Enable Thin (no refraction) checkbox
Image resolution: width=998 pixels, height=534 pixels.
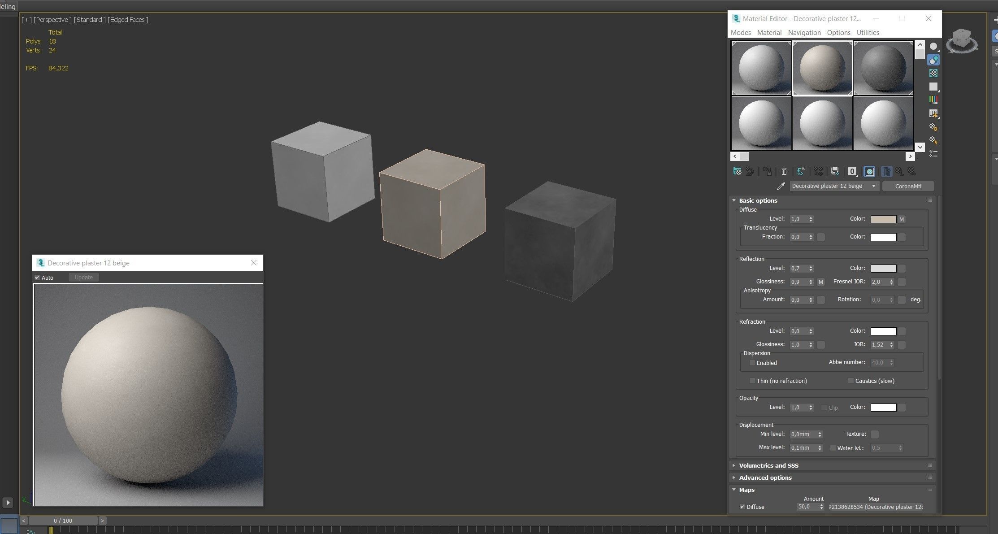[x=752, y=381]
